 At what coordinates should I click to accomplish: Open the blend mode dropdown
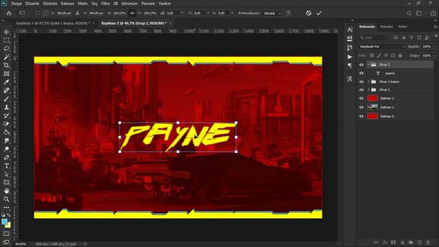[x=382, y=47]
